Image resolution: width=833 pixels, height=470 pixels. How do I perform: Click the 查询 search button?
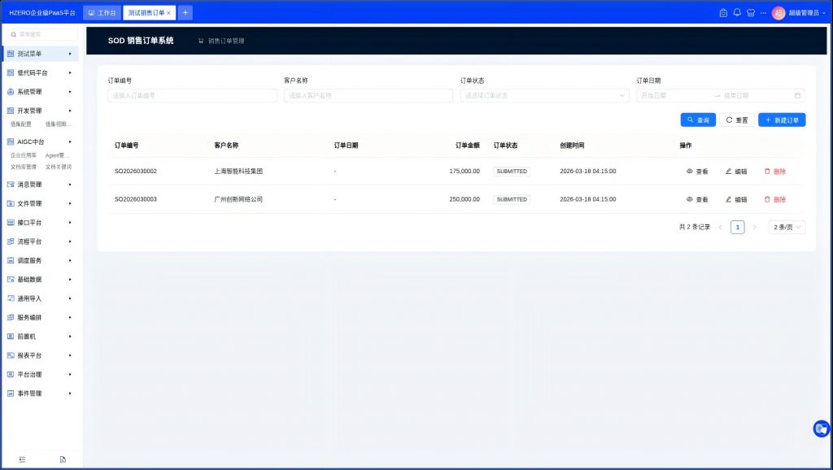click(698, 120)
